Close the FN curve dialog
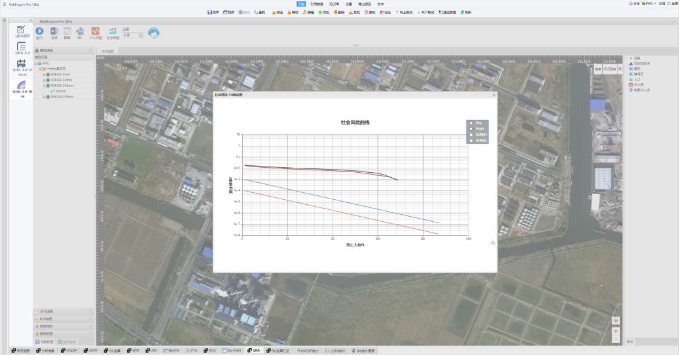The height and width of the screenshot is (355, 679). point(494,95)
